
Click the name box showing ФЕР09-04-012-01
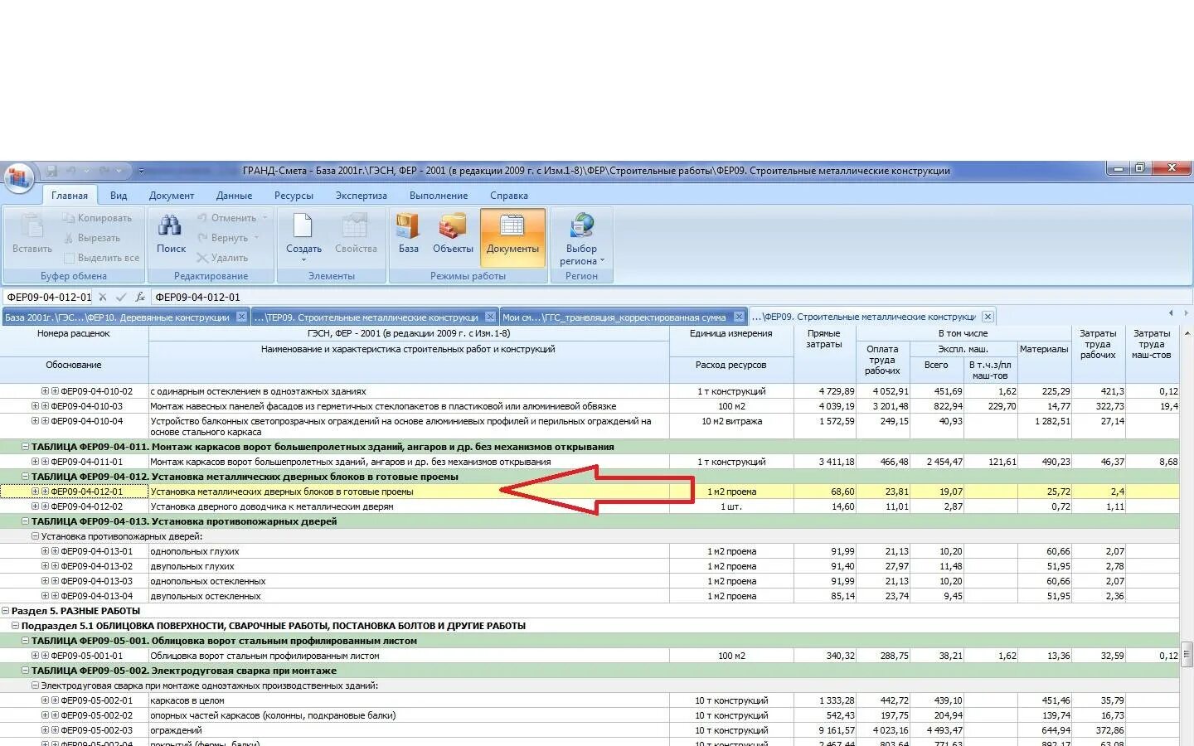pos(48,297)
